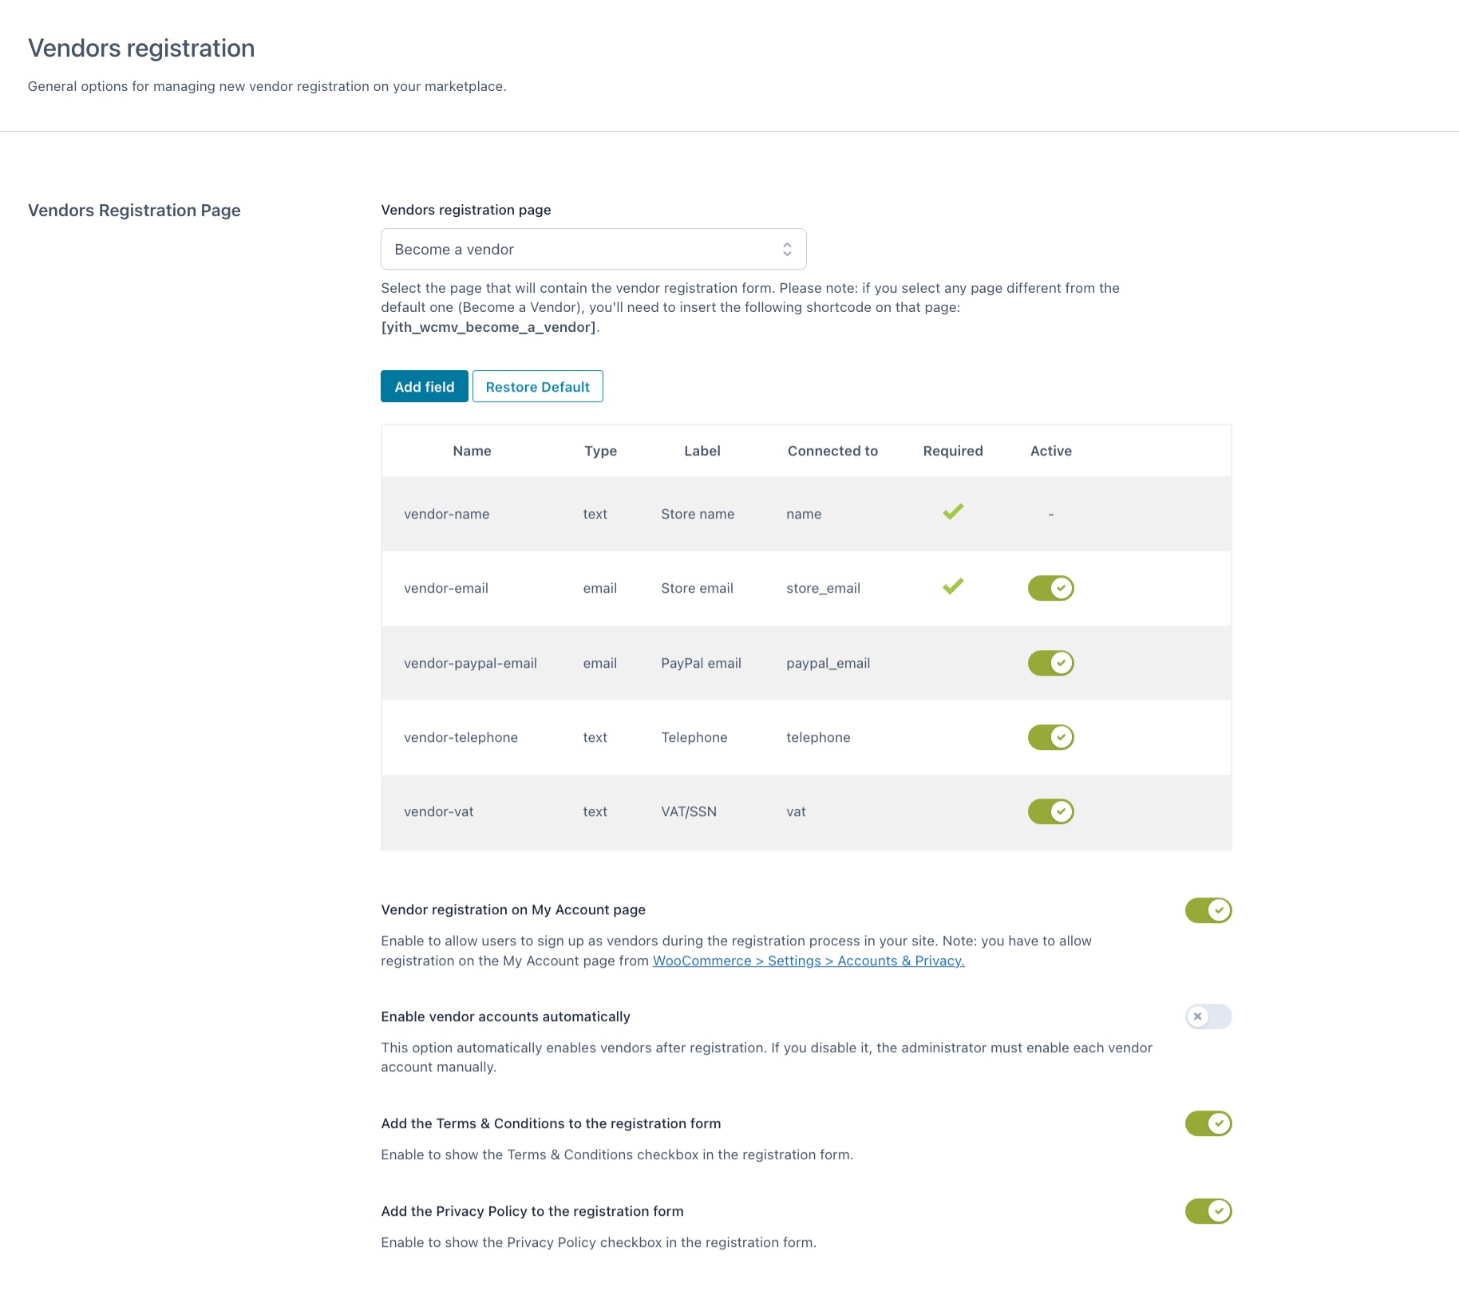Open WooCommerce > Settings > Accounts & Privacy link
Screen dimensions: 1459x1314
pyautogui.click(x=808, y=961)
